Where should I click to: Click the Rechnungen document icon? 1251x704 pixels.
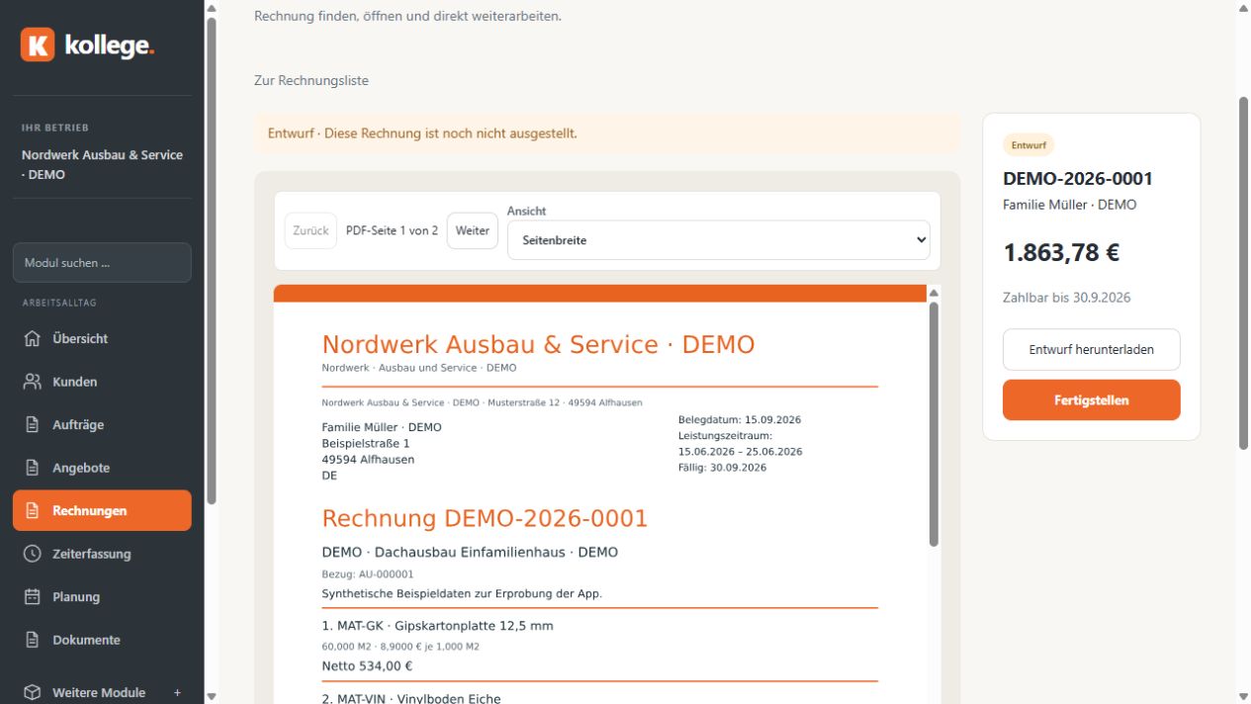32,511
